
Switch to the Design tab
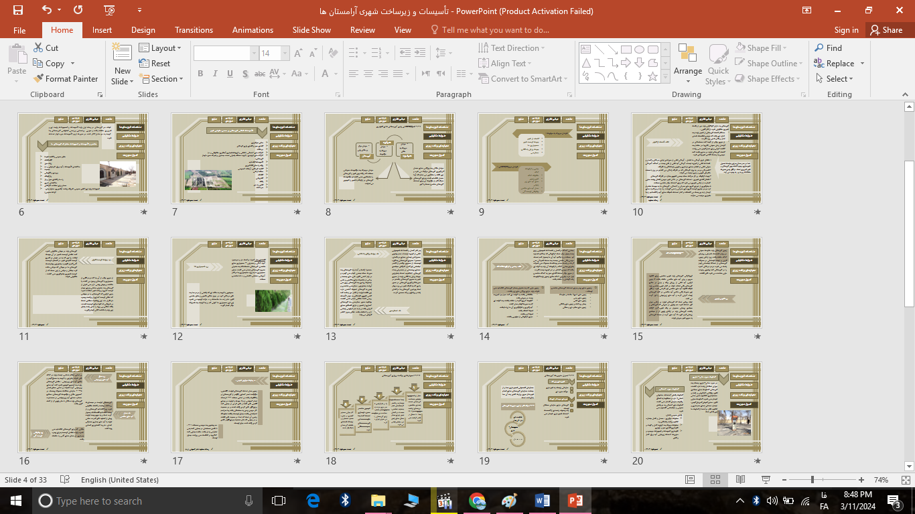point(143,30)
